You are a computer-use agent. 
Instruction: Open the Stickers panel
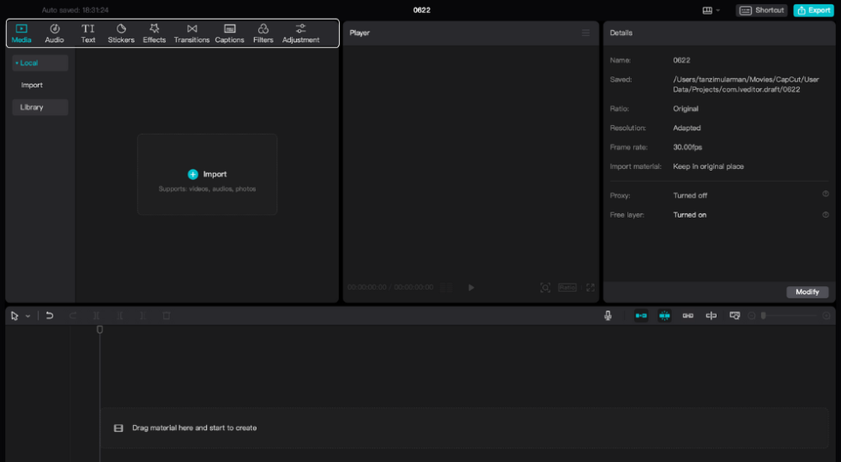[121, 33]
